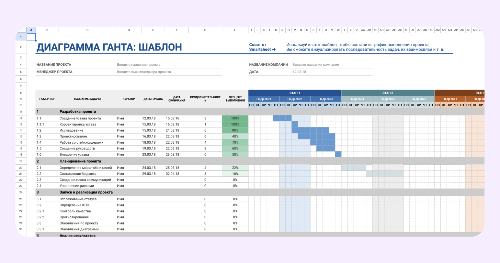Click the 'НЕДЕЛЯ 3' header
This screenshot has height=263, width=500.
click(326, 99)
